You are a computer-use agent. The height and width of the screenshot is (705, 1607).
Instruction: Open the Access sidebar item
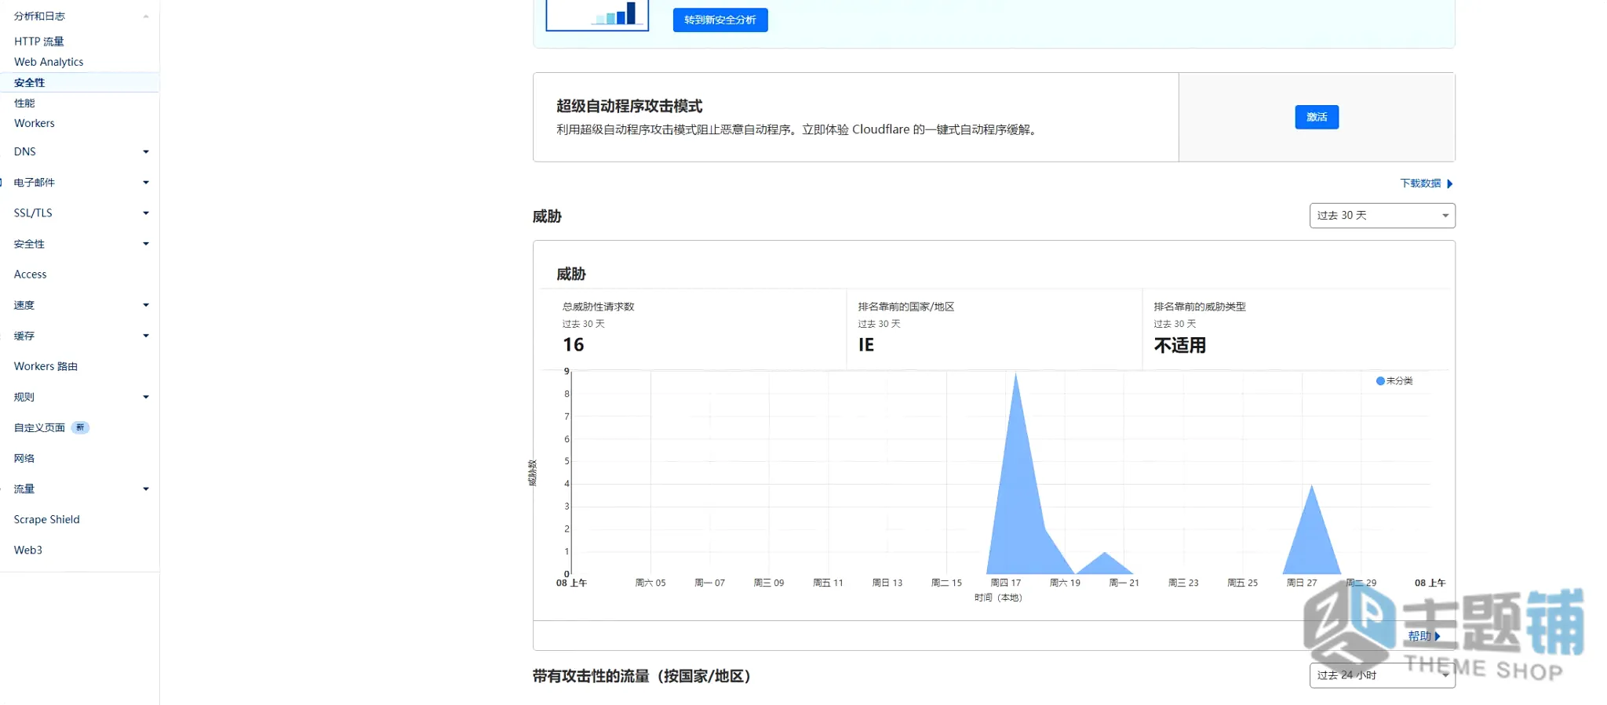31,274
